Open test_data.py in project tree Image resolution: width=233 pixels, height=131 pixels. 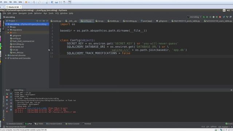[17, 52]
